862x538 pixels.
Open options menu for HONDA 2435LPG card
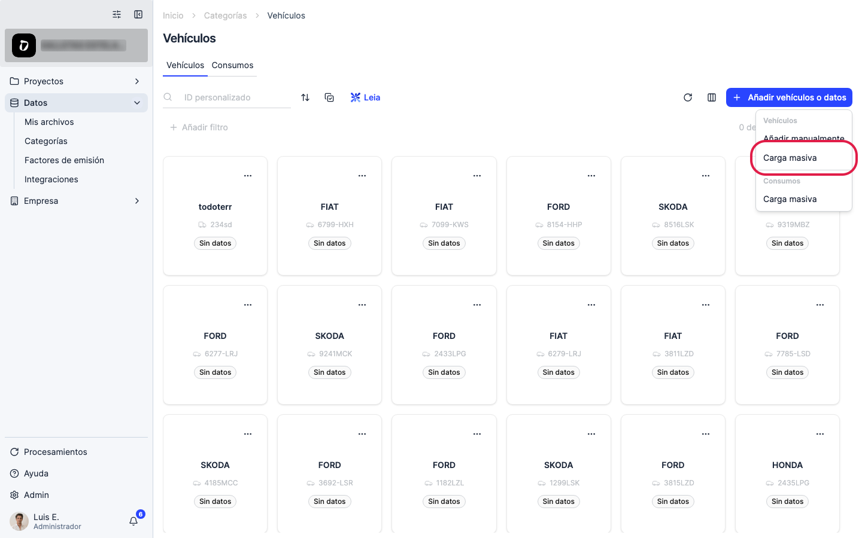point(820,434)
